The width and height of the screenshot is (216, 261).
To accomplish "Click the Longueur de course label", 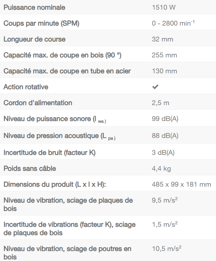I will (34, 39).
